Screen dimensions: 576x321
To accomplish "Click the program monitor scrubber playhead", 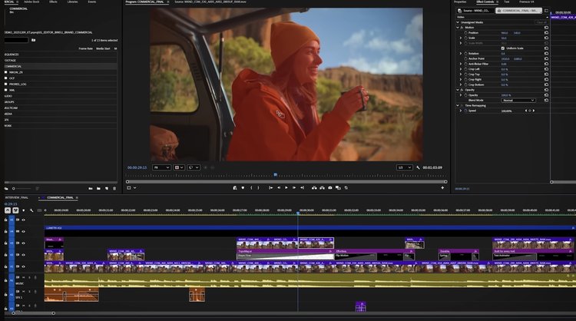I will point(276,175).
